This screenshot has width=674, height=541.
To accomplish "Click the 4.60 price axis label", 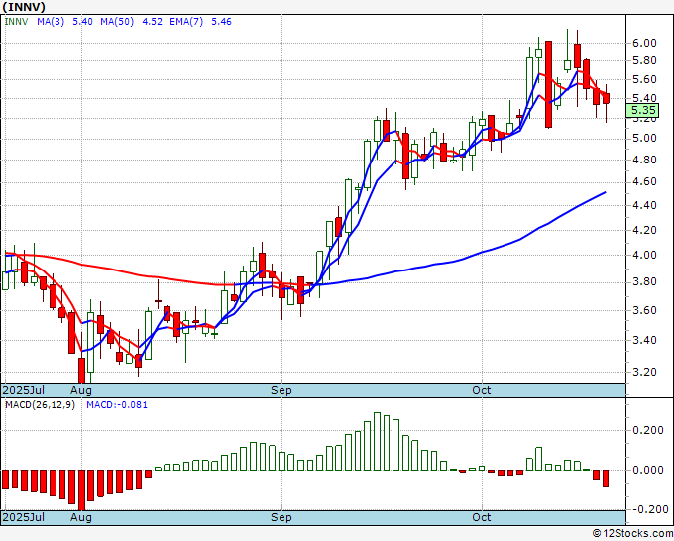I will coord(644,181).
